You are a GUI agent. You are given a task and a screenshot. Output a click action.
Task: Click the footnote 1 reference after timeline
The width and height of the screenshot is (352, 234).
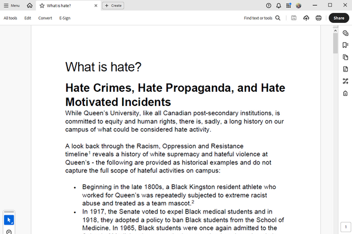(x=89, y=153)
